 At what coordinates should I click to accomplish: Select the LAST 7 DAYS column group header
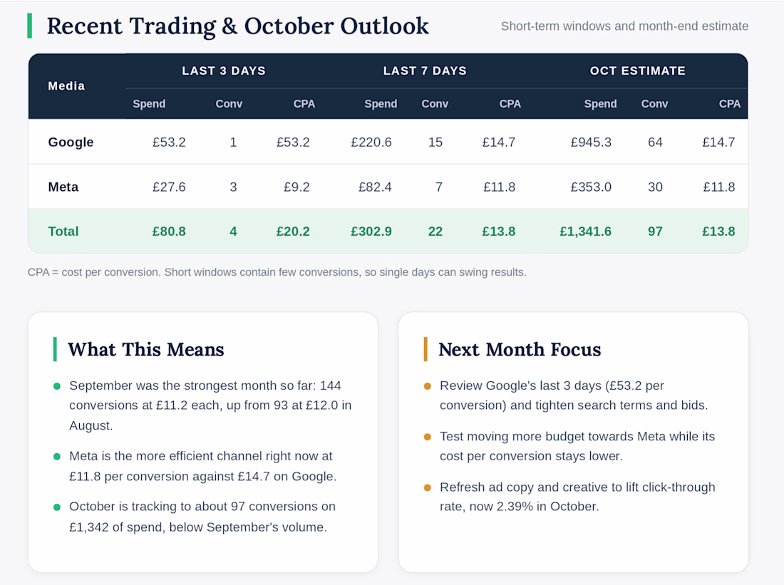point(425,71)
